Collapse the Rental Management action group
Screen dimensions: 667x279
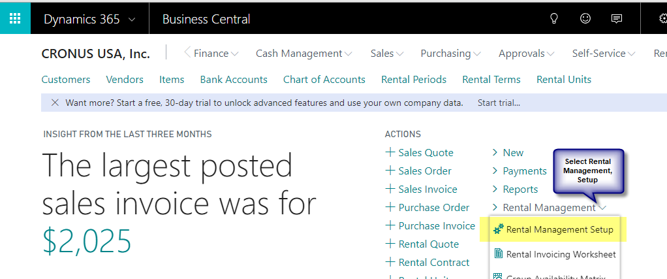coord(549,207)
